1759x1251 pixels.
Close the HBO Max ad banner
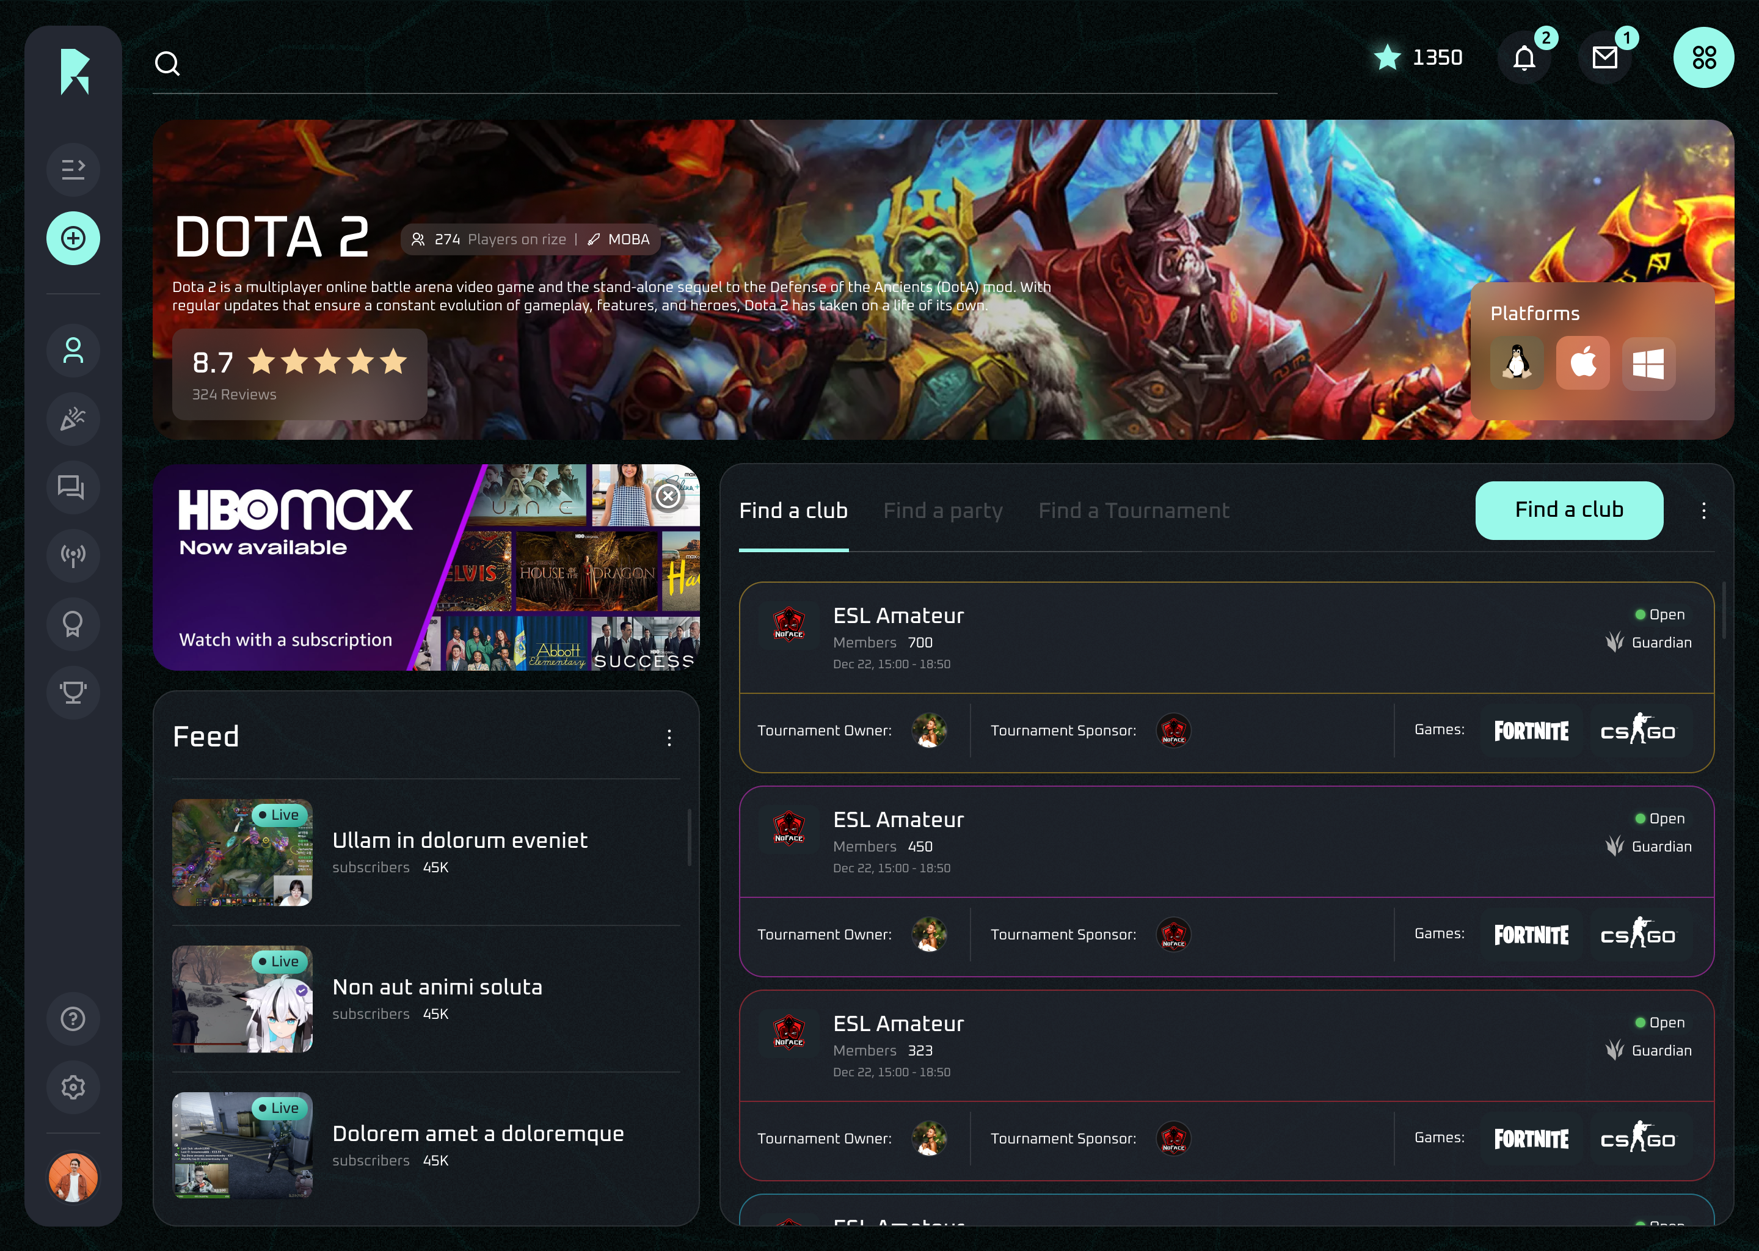coord(668,497)
